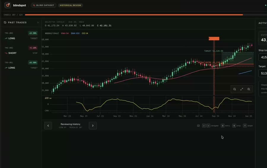Click the HISTORICAL REVIEW badge
The width and height of the screenshot is (267, 168).
click(x=70, y=5)
